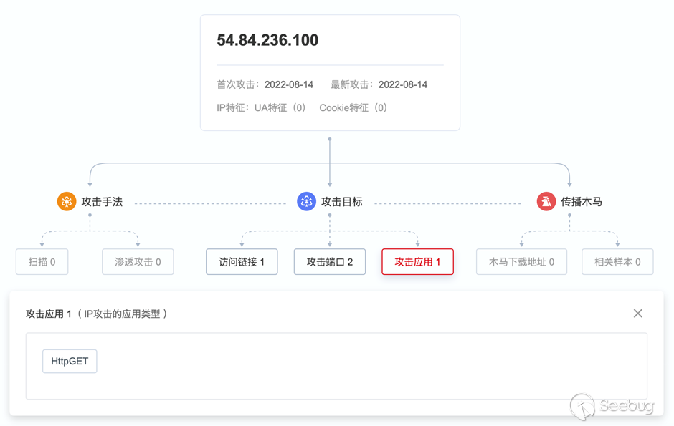Click the red 传播木马 icon

pos(546,201)
